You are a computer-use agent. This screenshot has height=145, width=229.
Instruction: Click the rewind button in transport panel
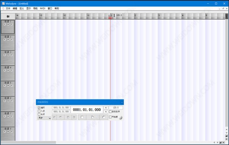[x=60, y=117]
